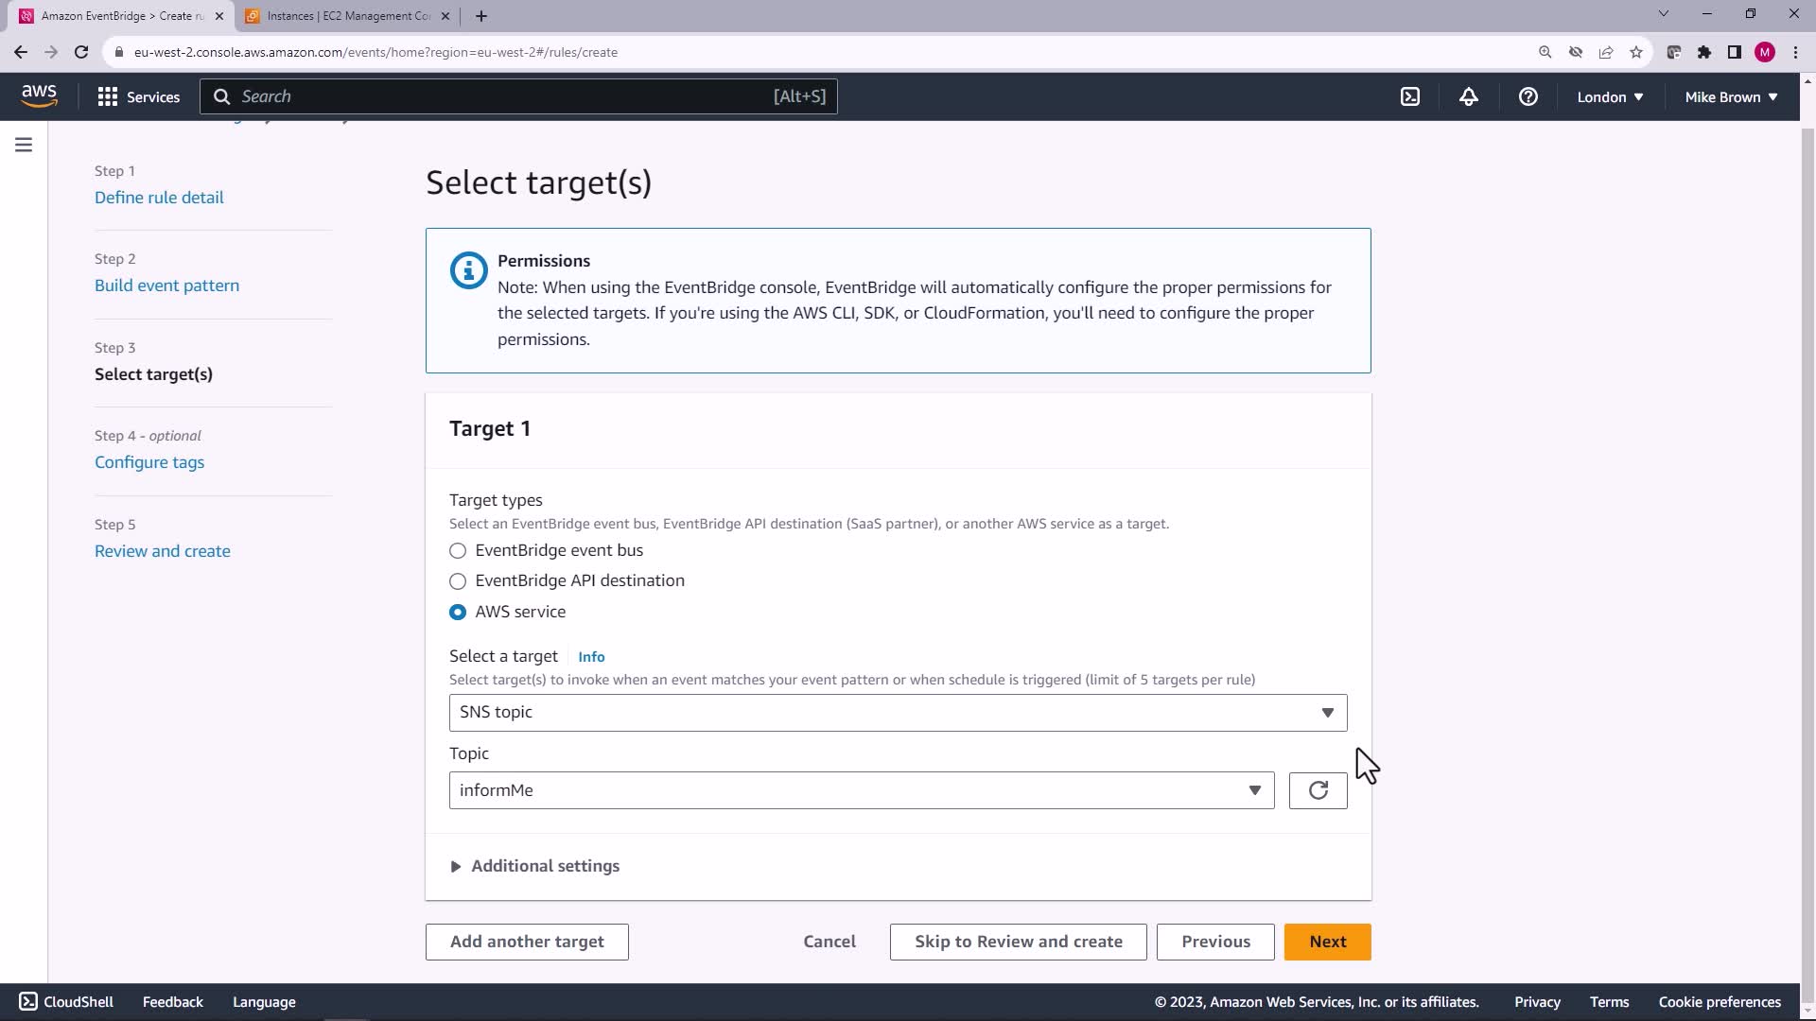1816x1021 pixels.
Task: Open the informMe Topic dropdown
Action: (x=861, y=790)
